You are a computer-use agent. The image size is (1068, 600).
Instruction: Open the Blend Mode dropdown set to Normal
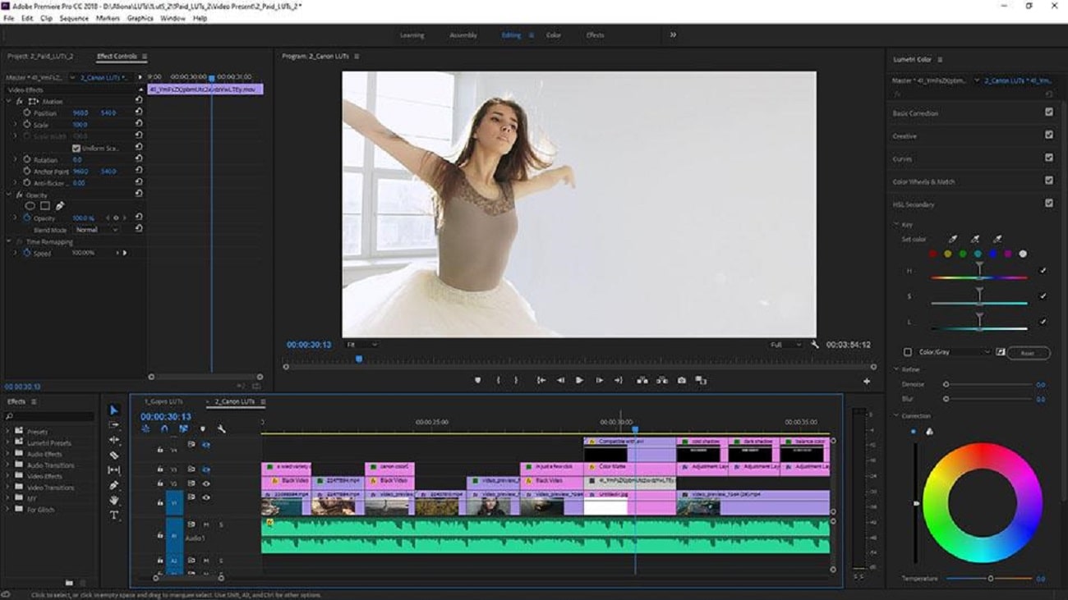(97, 229)
